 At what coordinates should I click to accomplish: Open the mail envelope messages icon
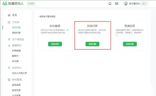click(x=116, y=4)
